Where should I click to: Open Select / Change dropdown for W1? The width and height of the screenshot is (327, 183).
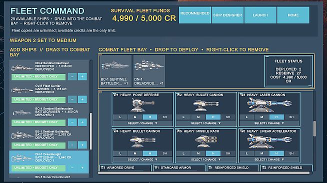142,123
